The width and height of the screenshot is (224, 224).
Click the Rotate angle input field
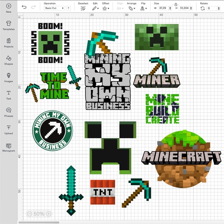coord(212,8)
